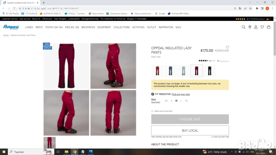Open the Size Chart link

pos(156,102)
